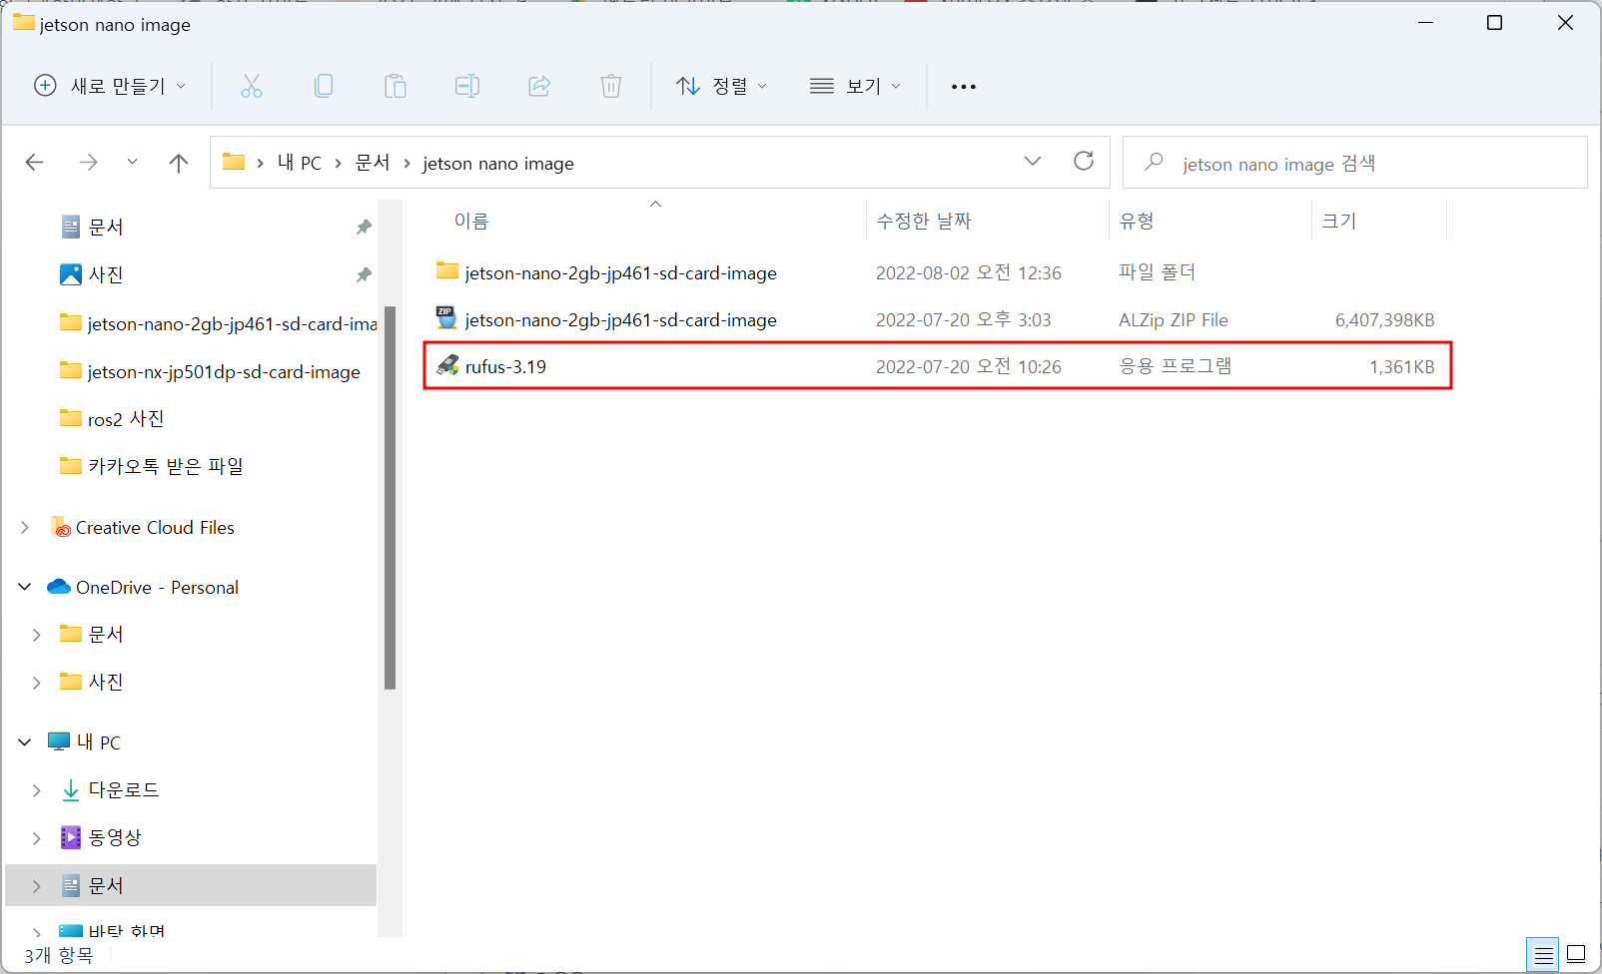
Task: Select highlighted 문서 under 내 PC
Action: point(191,885)
